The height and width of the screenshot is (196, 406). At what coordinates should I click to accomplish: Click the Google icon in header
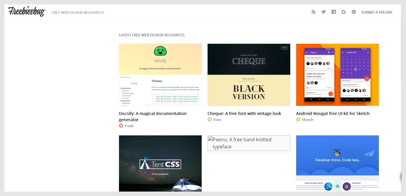click(x=344, y=12)
